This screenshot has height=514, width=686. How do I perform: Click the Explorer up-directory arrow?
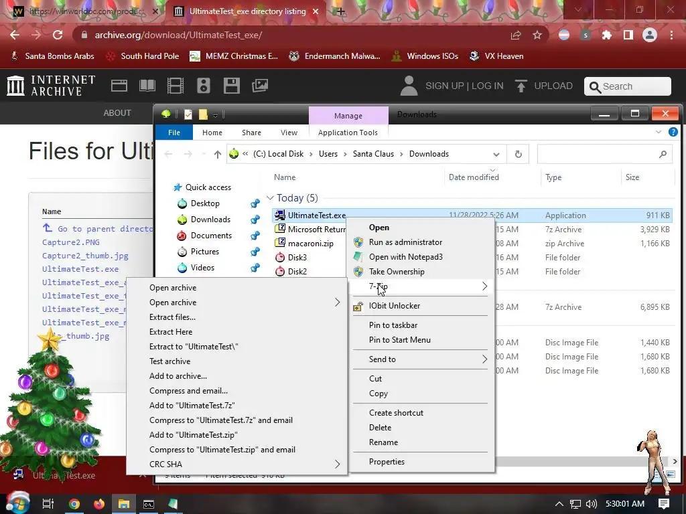218,154
